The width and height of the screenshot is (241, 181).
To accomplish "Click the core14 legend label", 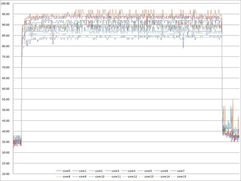I will [165, 176].
